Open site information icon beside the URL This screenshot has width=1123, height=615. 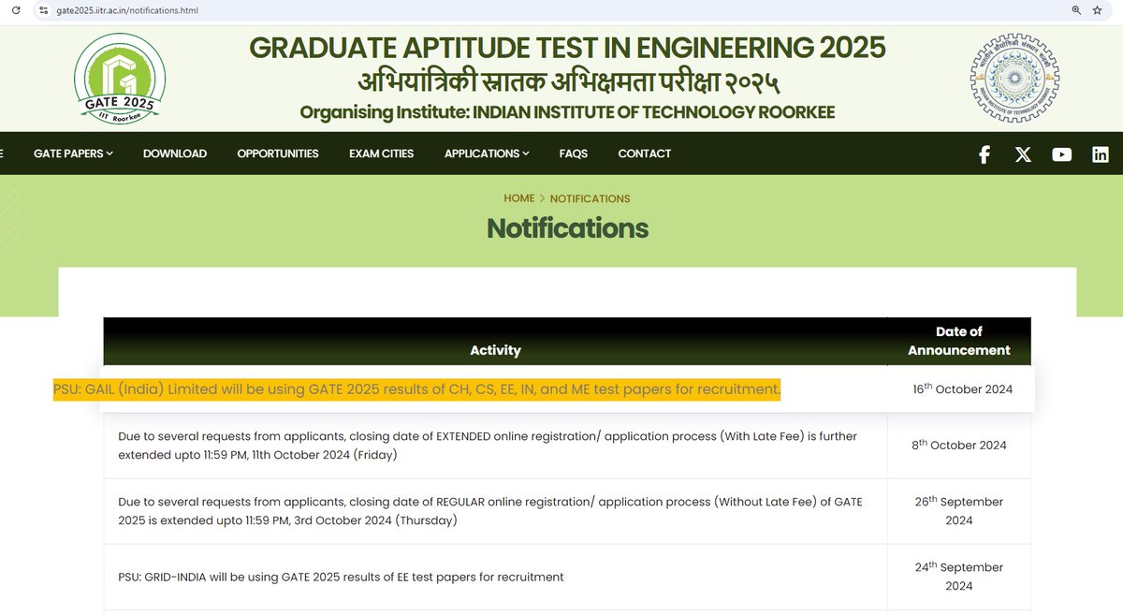pos(44,10)
